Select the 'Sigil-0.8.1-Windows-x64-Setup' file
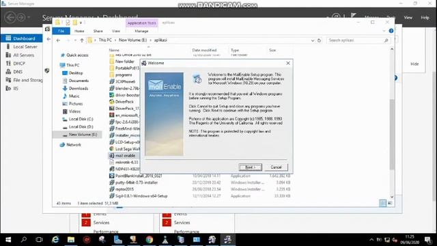This screenshot has width=437, height=246. pos(141,196)
